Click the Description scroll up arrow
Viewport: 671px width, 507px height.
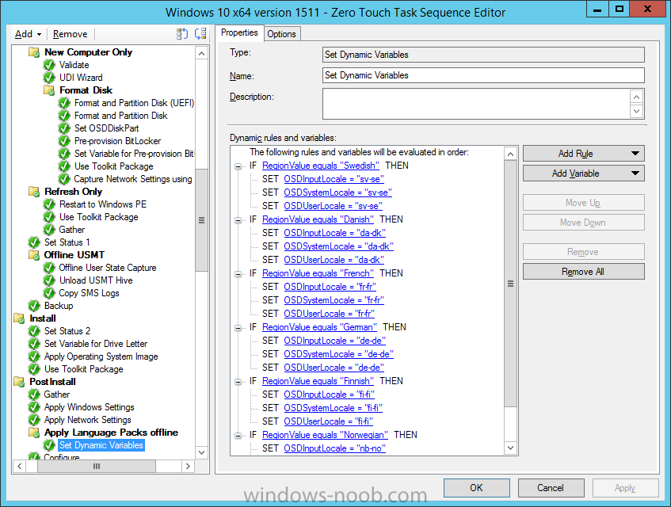637,97
